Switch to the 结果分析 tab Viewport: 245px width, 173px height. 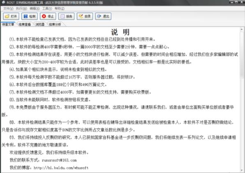(x=55, y=24)
